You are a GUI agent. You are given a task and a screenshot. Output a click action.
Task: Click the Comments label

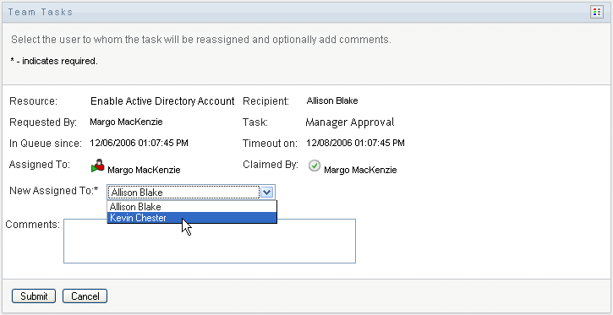[32, 225]
